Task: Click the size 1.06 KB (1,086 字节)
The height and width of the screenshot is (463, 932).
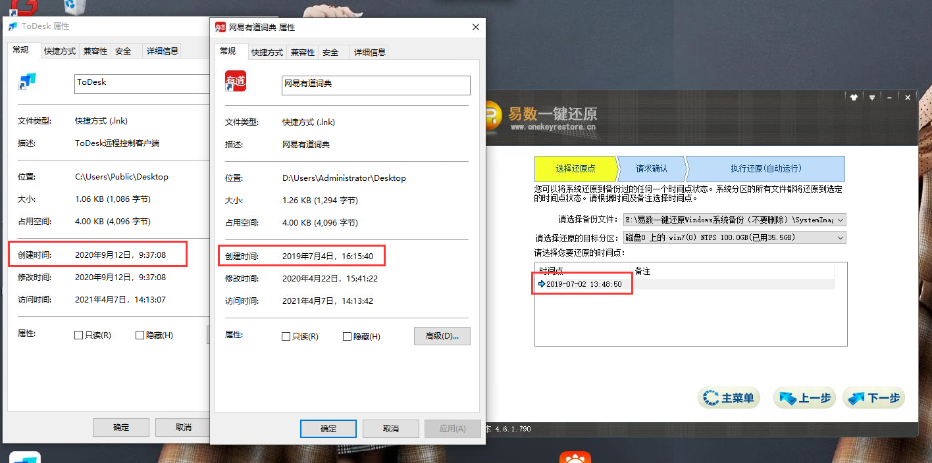Action: coord(113,199)
